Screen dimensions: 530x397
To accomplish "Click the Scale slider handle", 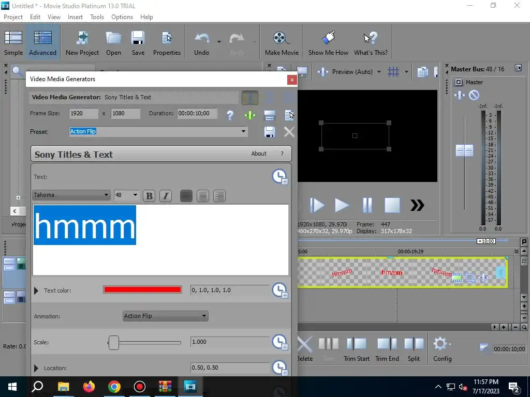I will (x=114, y=342).
